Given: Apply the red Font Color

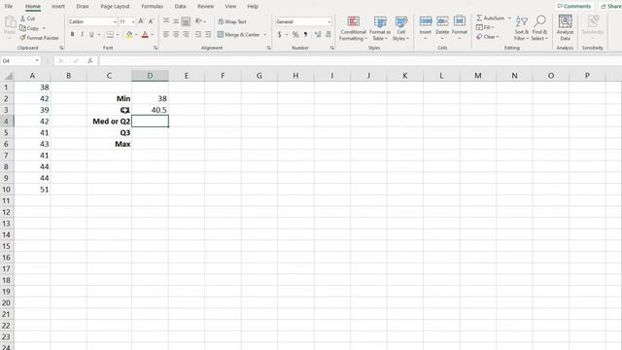Looking at the screenshot, I should (145, 35).
